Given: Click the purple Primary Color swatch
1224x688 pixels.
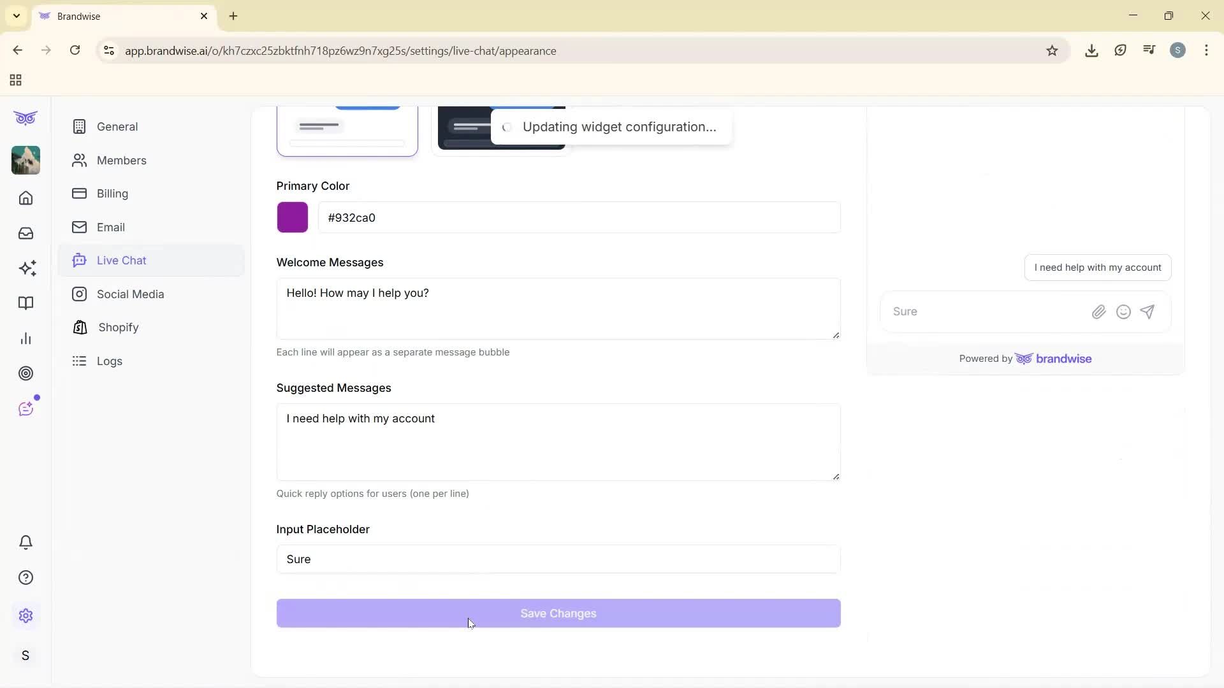Looking at the screenshot, I should coord(292,217).
